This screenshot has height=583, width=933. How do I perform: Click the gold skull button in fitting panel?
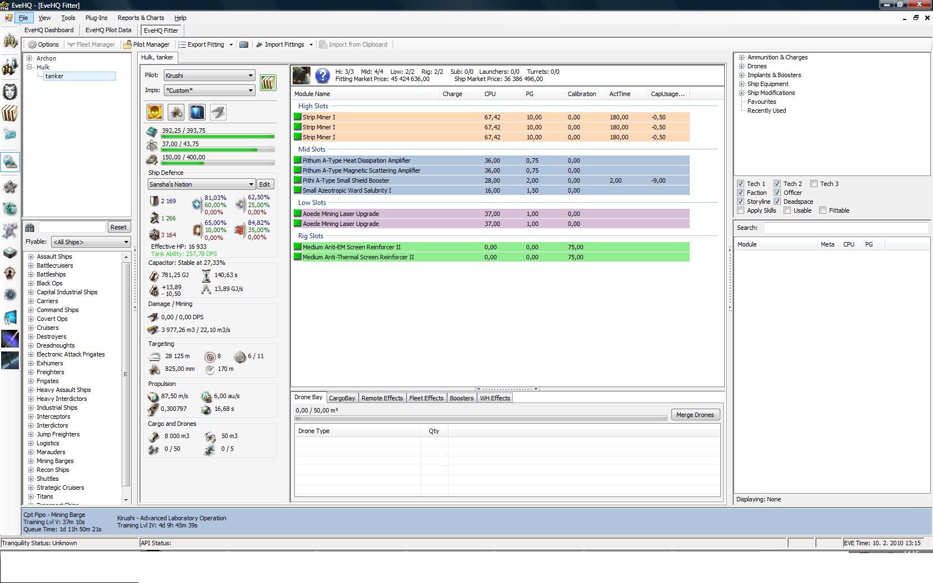[155, 112]
